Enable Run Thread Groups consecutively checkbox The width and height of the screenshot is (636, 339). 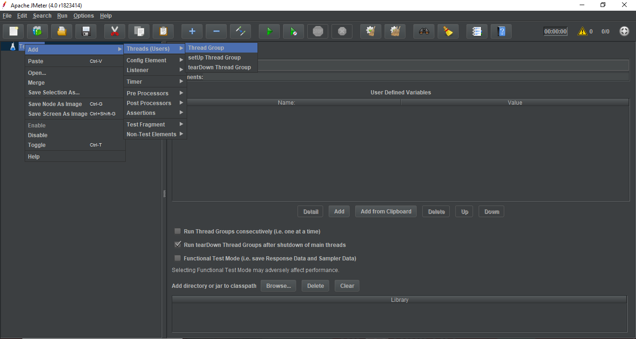tap(177, 231)
